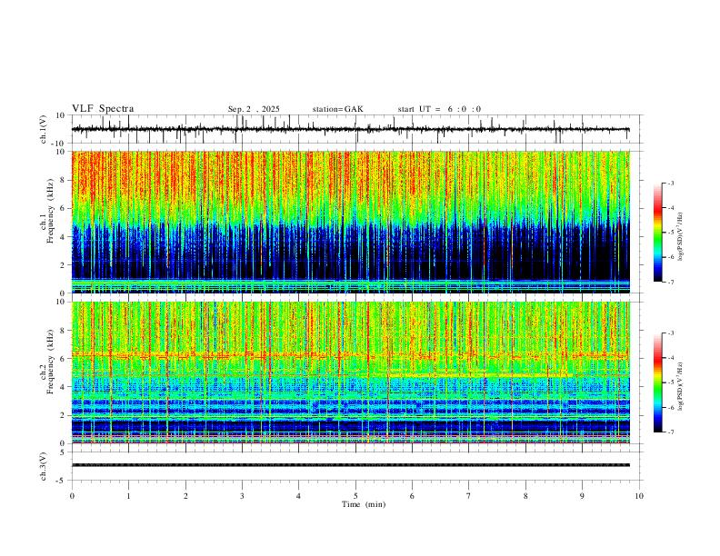This screenshot has width=720, height=556.
Task: Click the "4" kHz tick on ch.2 frequency axis
Action: coord(64,387)
